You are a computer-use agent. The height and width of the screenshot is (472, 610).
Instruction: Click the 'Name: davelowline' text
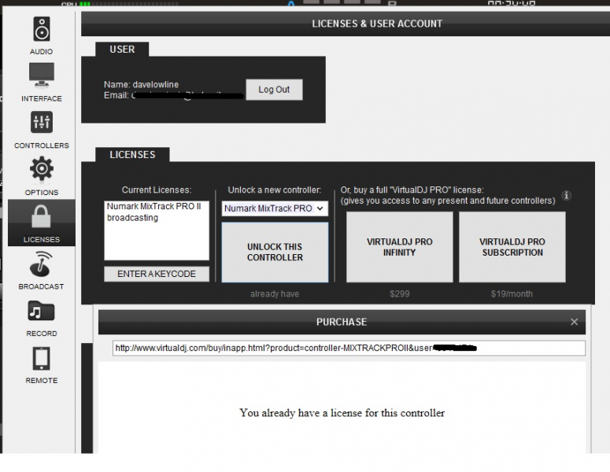141,84
